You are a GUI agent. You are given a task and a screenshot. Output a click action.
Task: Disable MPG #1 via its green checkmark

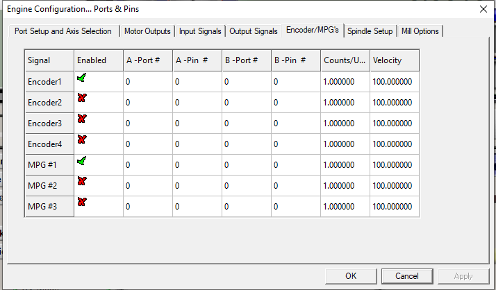click(81, 161)
